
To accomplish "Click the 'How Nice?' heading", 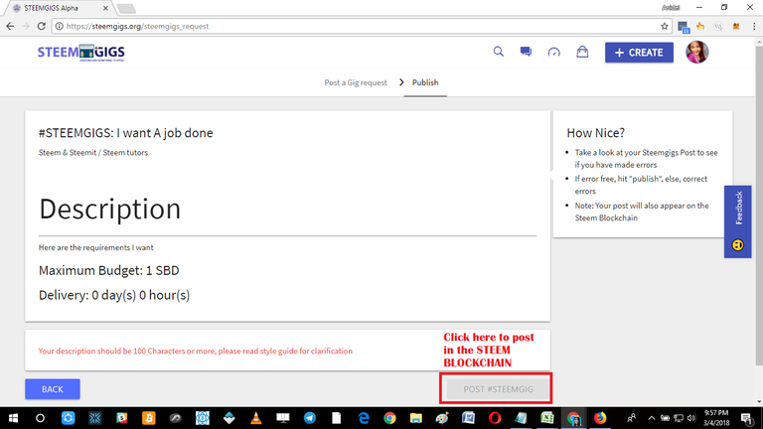I will click(596, 133).
